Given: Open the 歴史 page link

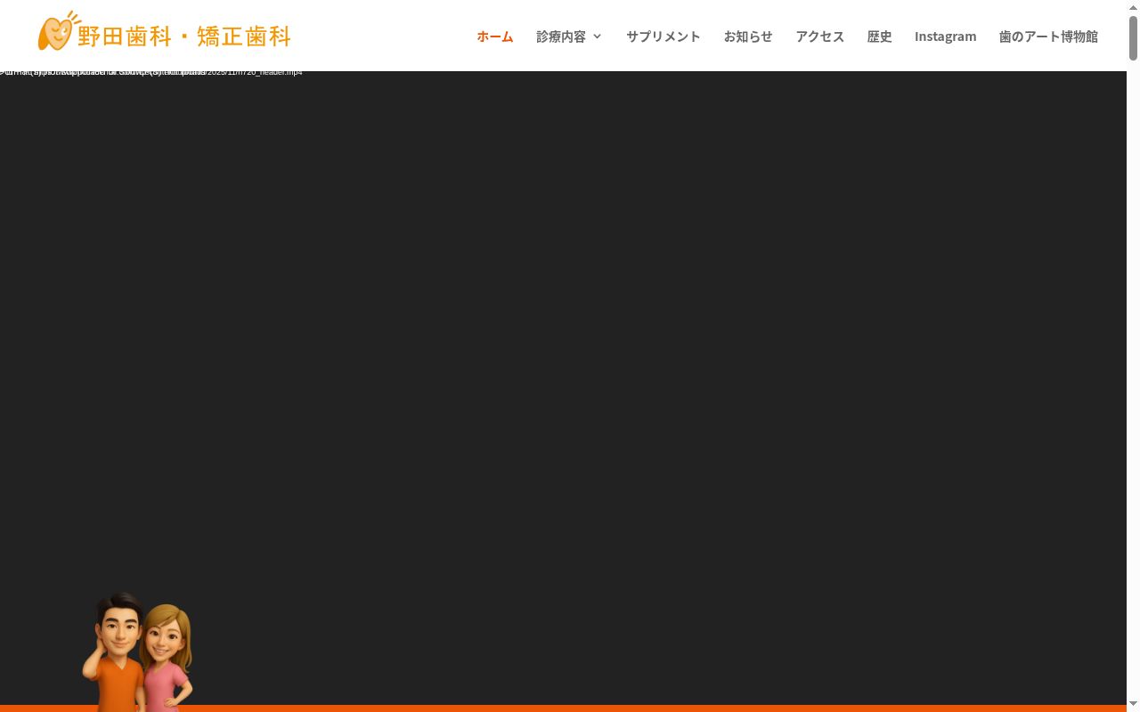Looking at the screenshot, I should point(880,36).
